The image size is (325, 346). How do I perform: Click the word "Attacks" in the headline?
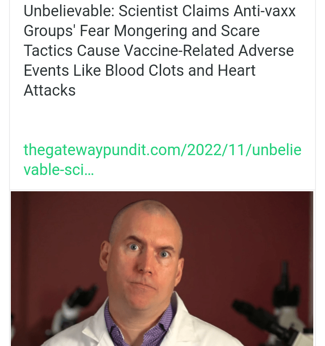coord(50,90)
